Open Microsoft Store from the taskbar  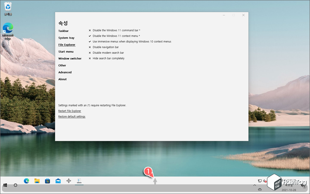pos(48,181)
